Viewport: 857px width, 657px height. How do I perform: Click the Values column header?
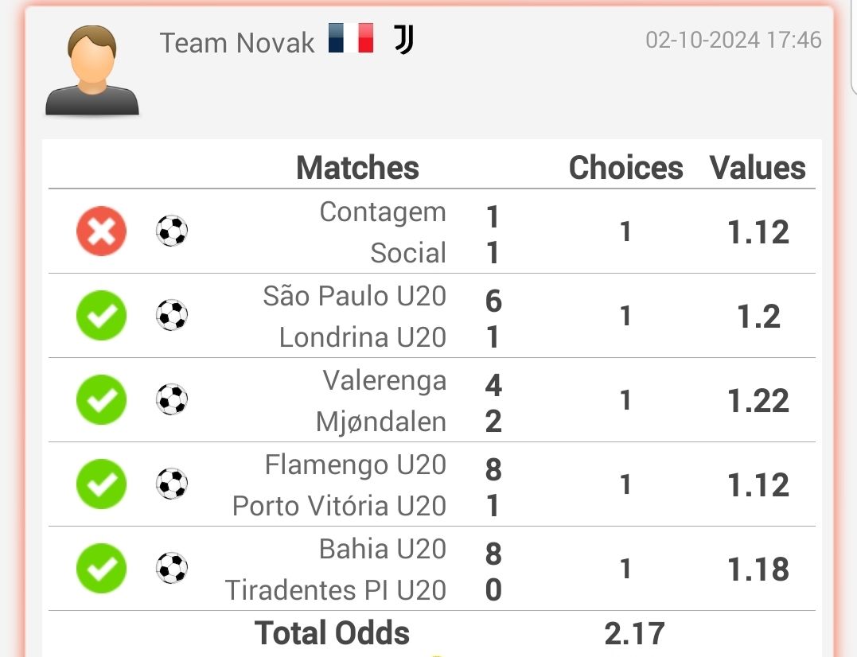click(x=758, y=167)
